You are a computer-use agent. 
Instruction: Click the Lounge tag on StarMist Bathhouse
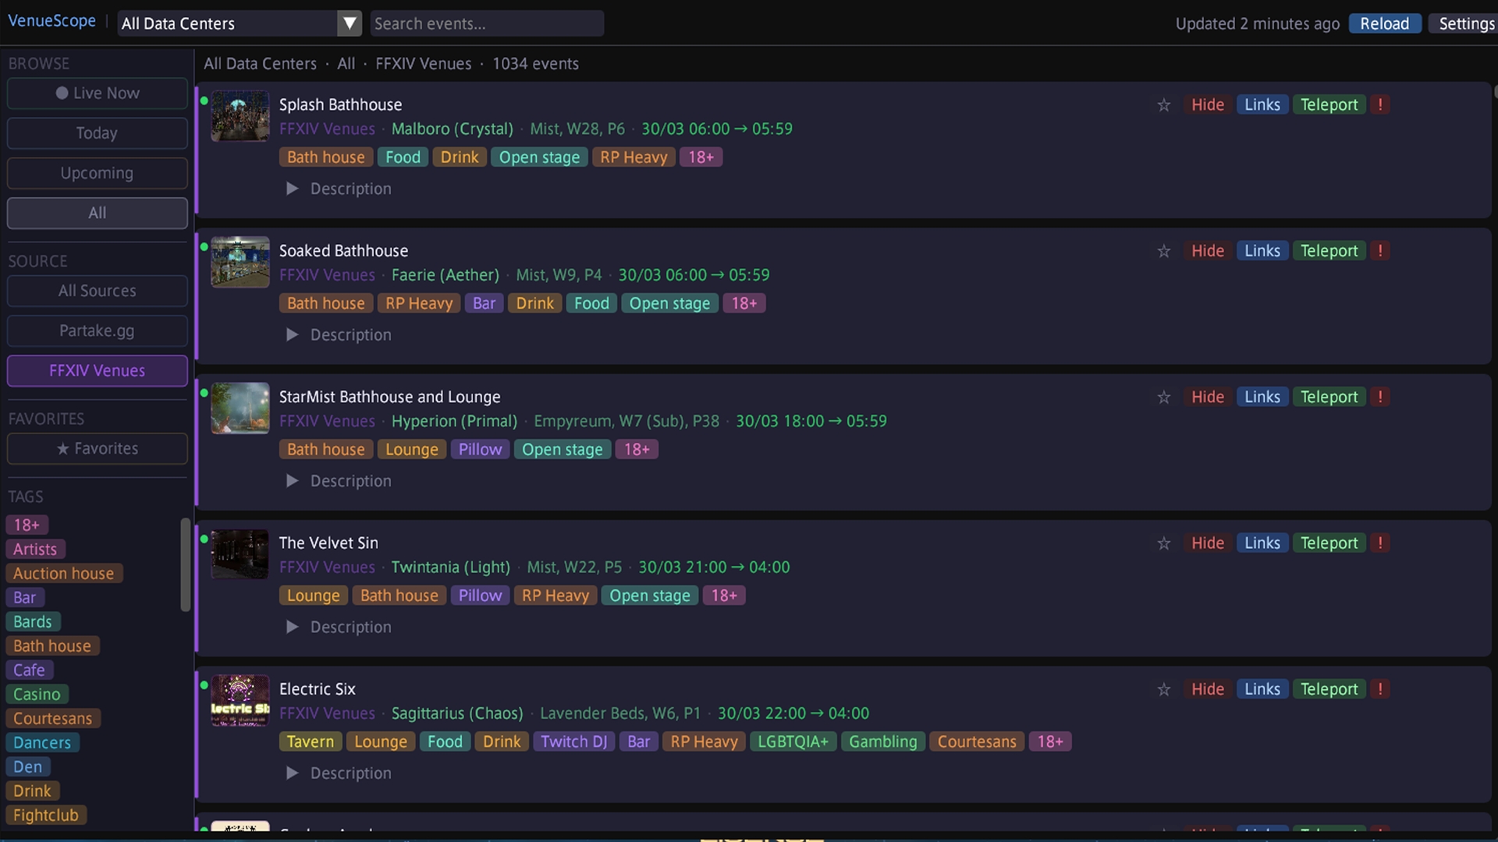coord(412,450)
